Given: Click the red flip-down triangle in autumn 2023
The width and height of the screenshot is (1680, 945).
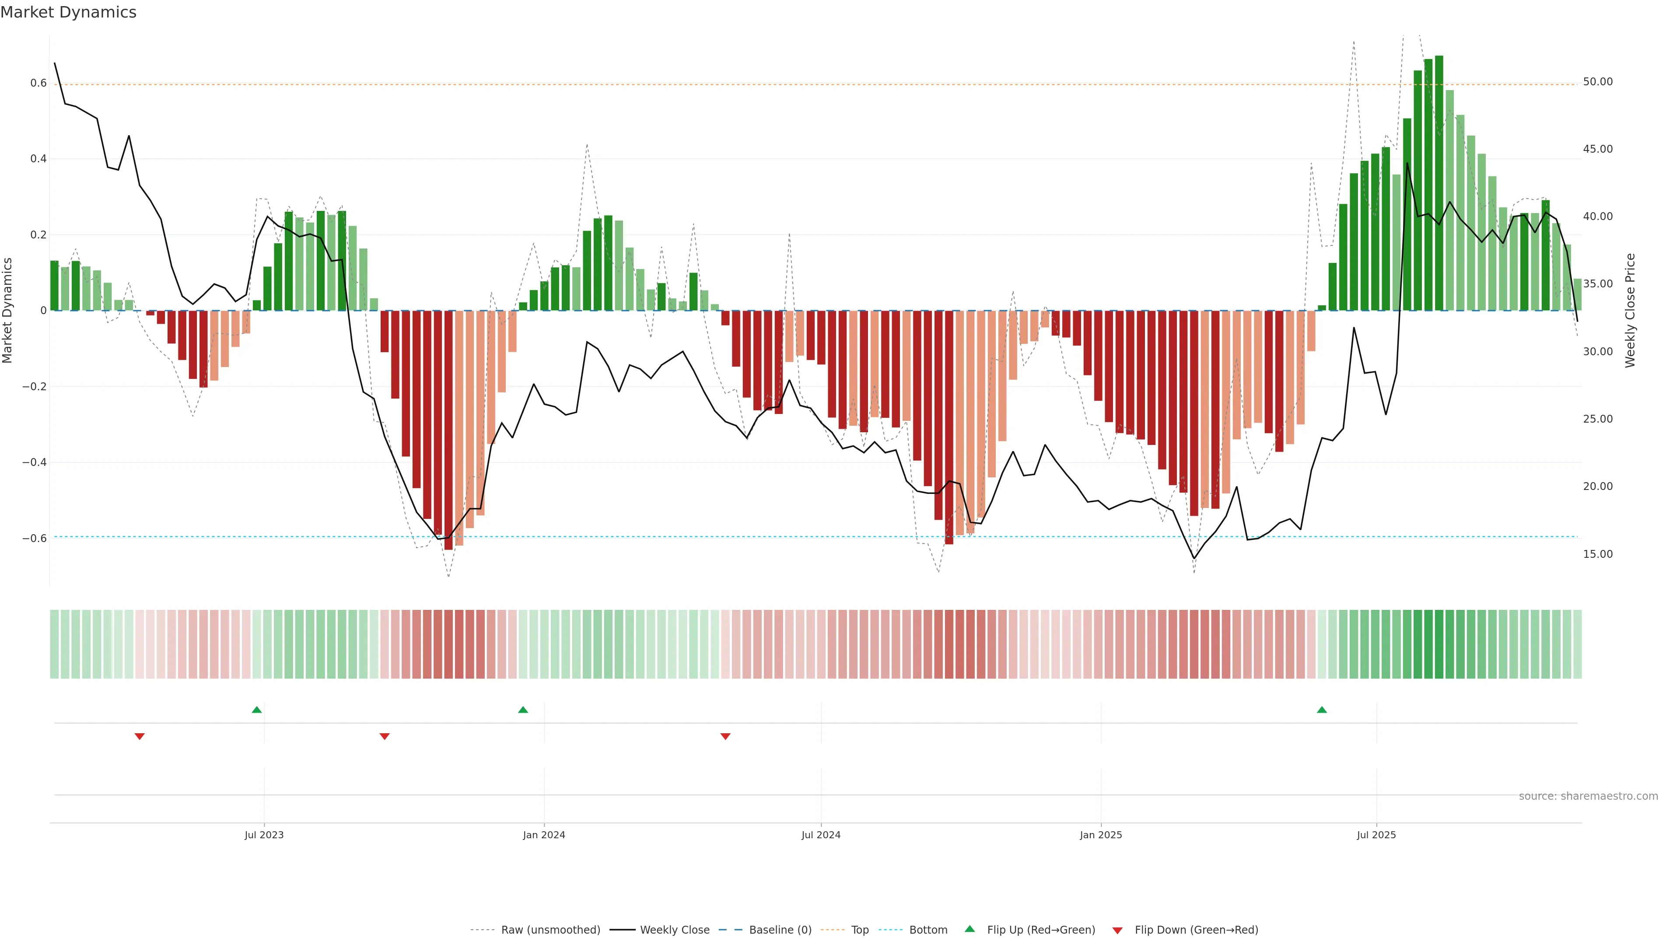Looking at the screenshot, I should (x=385, y=736).
